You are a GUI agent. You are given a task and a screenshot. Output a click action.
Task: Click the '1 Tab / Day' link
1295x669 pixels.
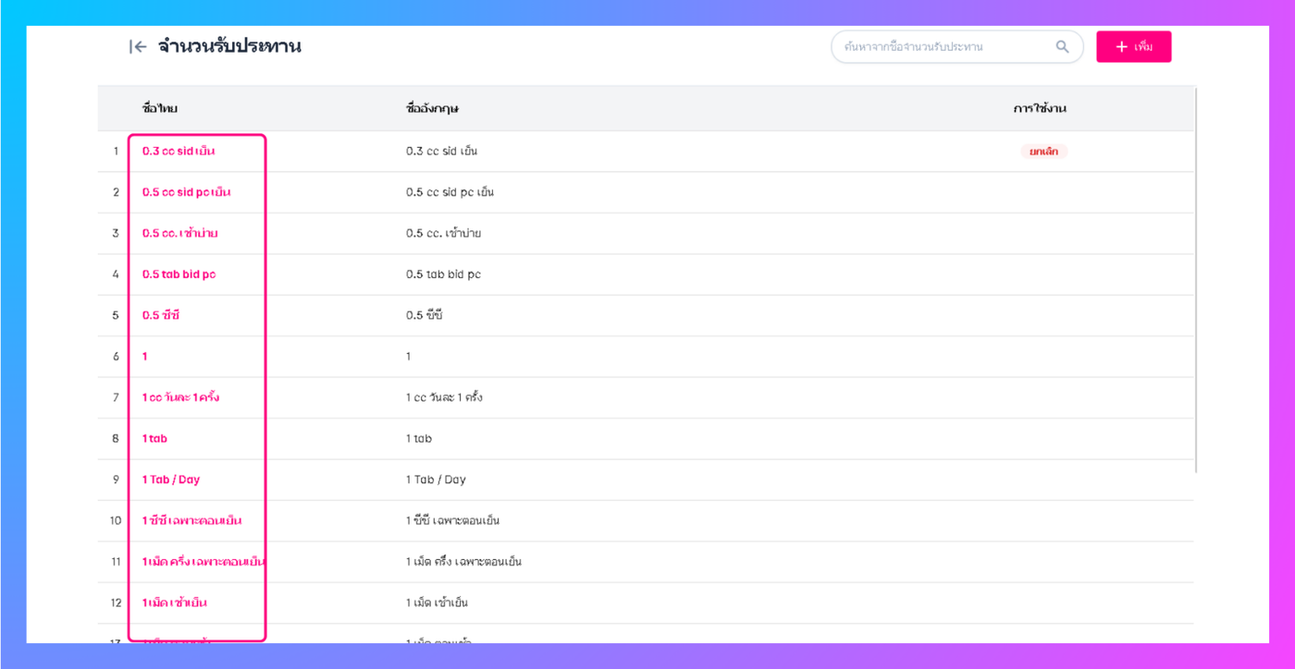click(171, 480)
